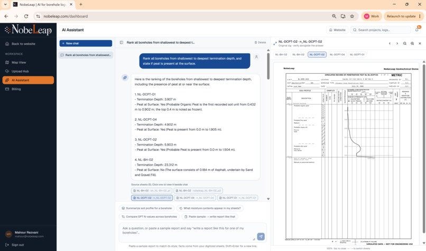The width and height of the screenshot is (426, 251).
Task: Open Upload Hub in sidebar
Action: coord(17,71)
